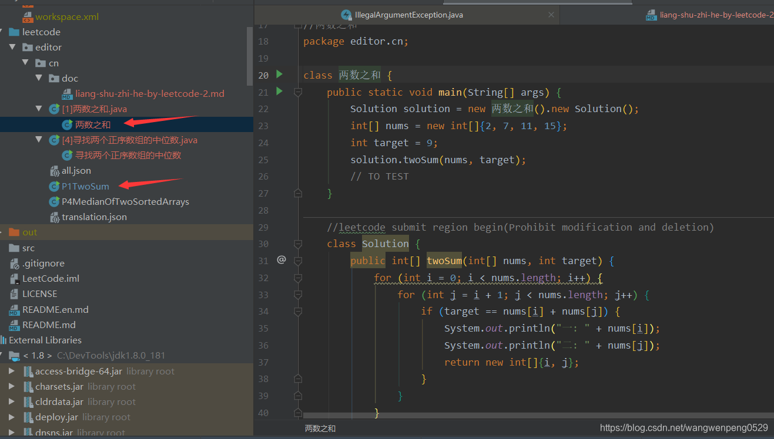Collapse the cn package arrow
This screenshot has height=439, width=774.
25,63
